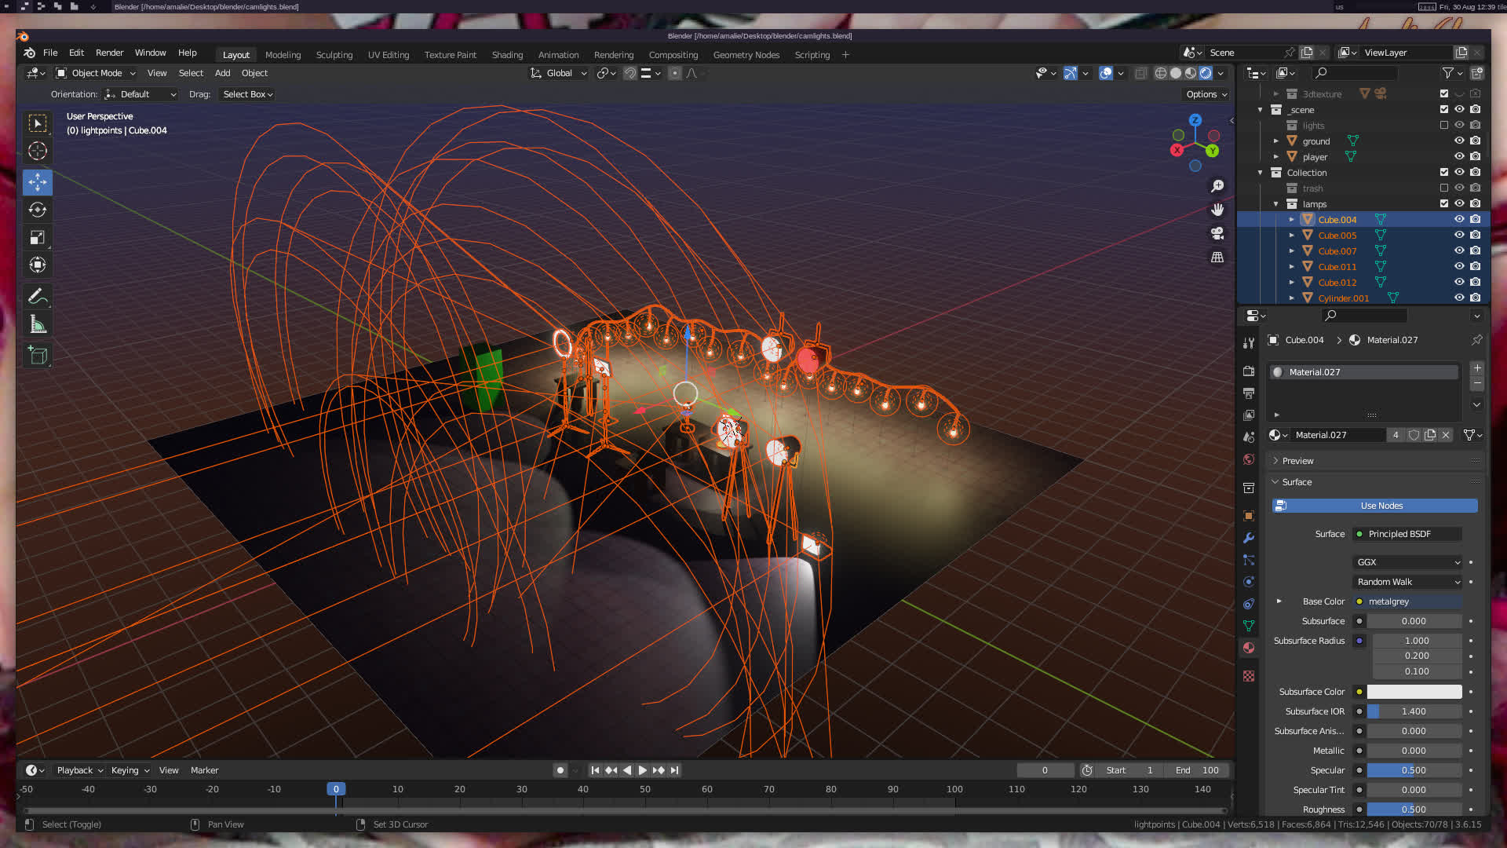Image resolution: width=1507 pixels, height=848 pixels.
Task: Play the animation in the timeline
Action: (x=642, y=770)
